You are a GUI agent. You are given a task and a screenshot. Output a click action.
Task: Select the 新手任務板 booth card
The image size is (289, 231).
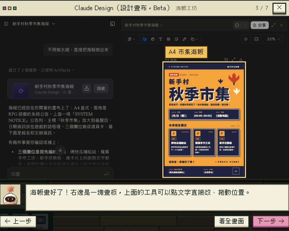(228, 143)
